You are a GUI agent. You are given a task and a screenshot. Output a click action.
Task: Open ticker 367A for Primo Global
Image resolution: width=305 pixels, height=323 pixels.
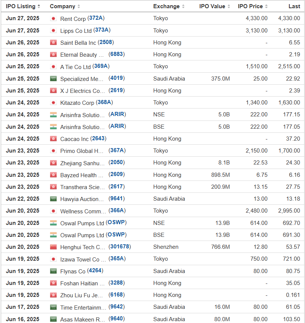[117, 150]
